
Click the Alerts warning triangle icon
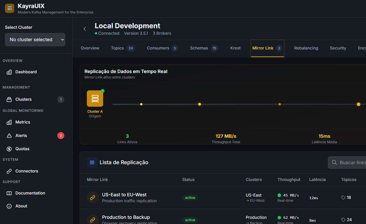click(x=9, y=136)
